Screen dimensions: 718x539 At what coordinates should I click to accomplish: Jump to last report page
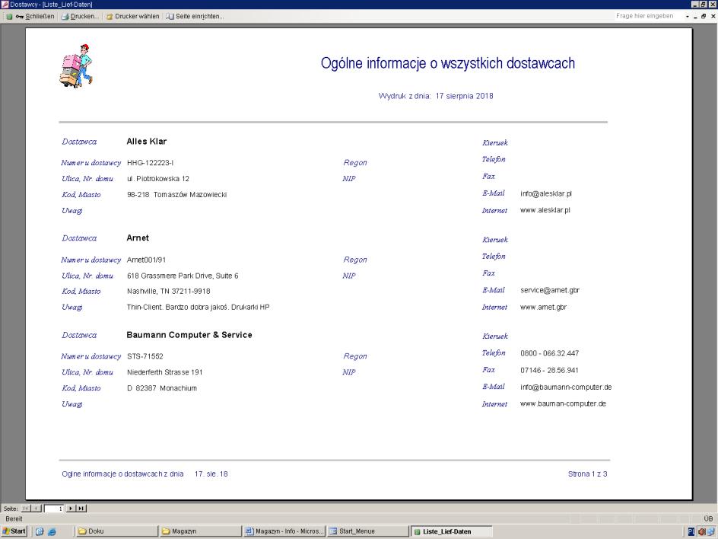(81, 509)
